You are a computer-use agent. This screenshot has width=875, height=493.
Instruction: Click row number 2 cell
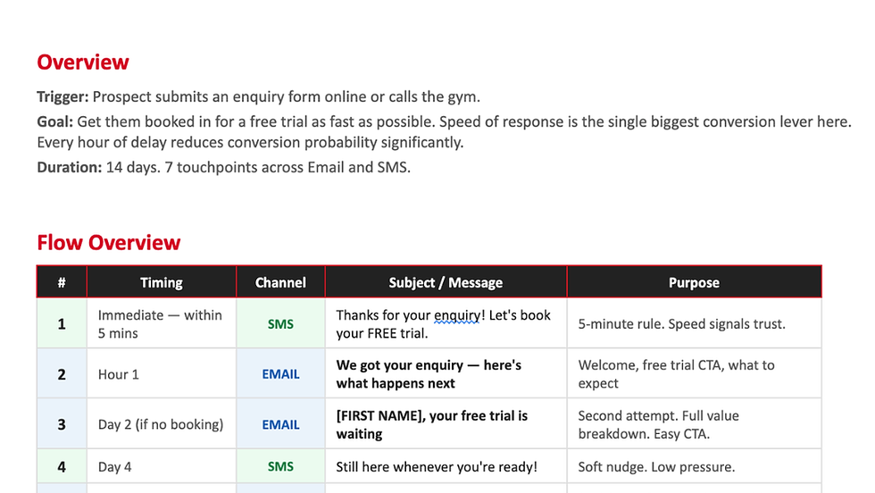(x=62, y=374)
